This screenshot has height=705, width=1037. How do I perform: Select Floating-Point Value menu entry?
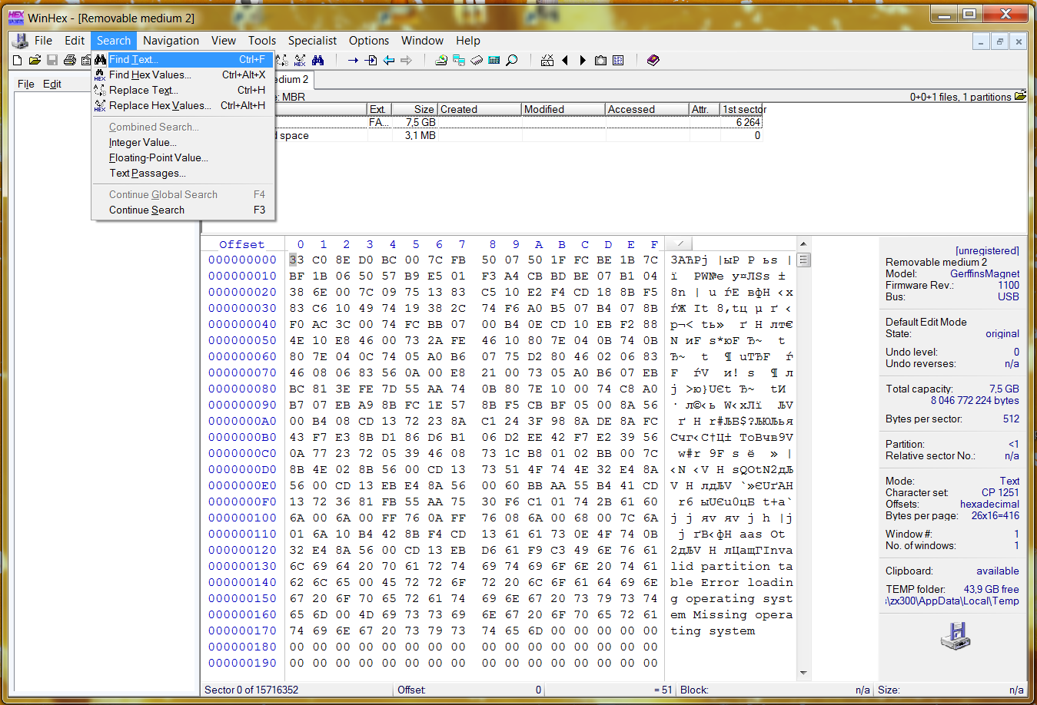click(x=183, y=157)
